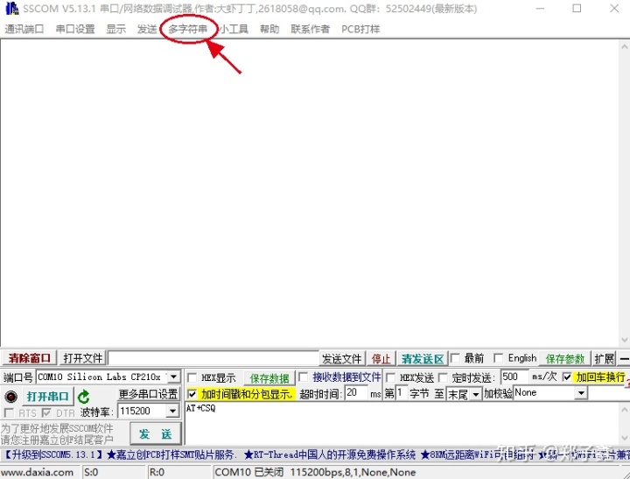Enable the HEX显示 checkbox
The width and height of the screenshot is (630, 479).
coord(192,377)
